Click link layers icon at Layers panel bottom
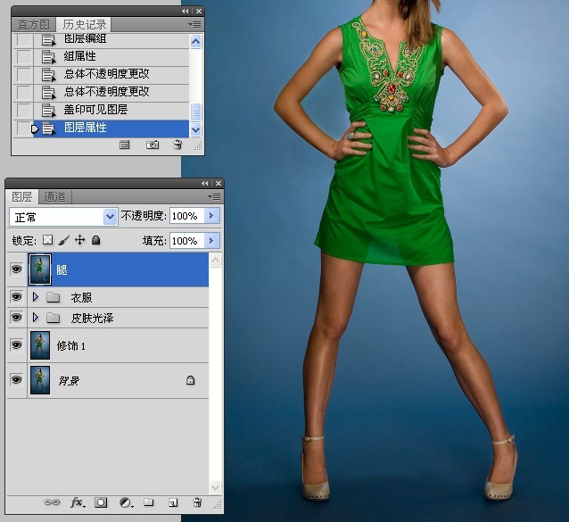 point(52,502)
